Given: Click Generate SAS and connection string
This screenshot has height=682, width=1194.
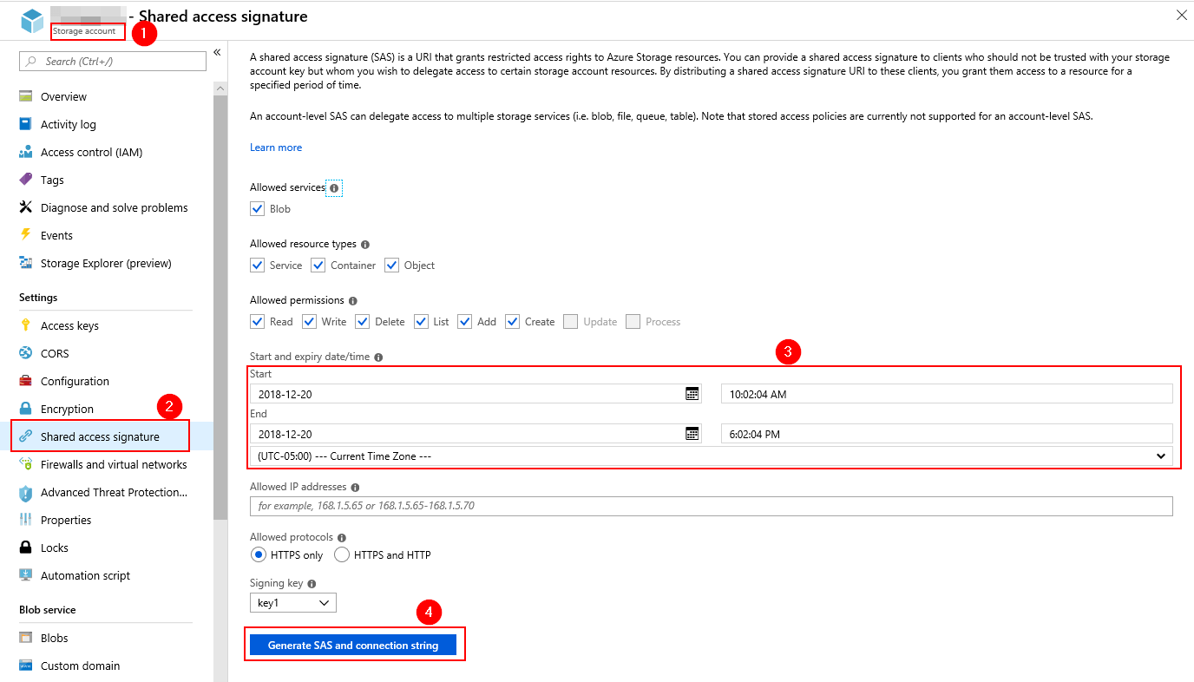Looking at the screenshot, I should click(355, 645).
